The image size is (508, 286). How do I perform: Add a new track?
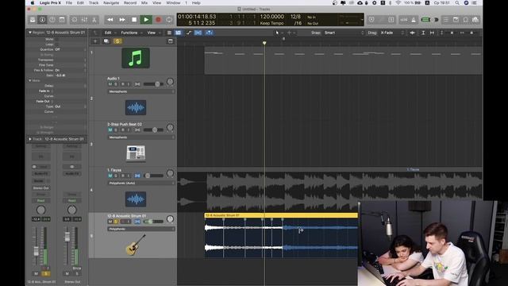point(95,41)
